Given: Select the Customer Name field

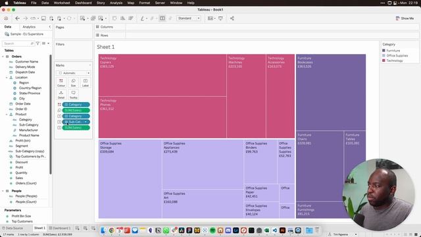Looking at the screenshot, I should point(26,61).
